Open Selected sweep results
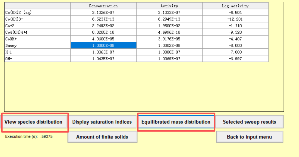299x157 pixels. pyautogui.click(x=249, y=122)
